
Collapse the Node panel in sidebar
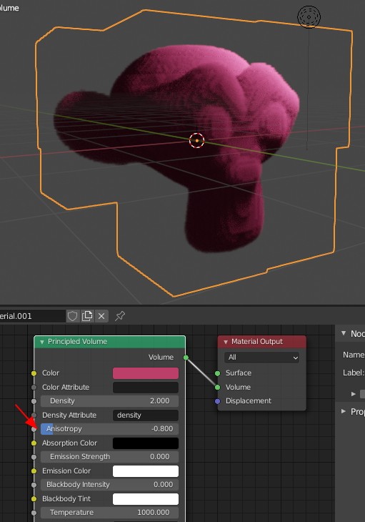point(344,333)
